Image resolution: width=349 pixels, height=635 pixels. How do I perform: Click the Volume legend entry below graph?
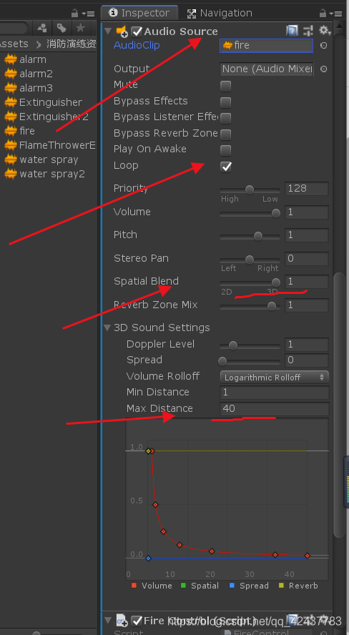(x=152, y=586)
